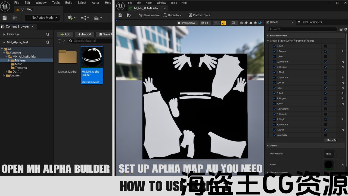
Task: Enable the R_Lowerarm switch value checkbox
Action: (325, 109)
